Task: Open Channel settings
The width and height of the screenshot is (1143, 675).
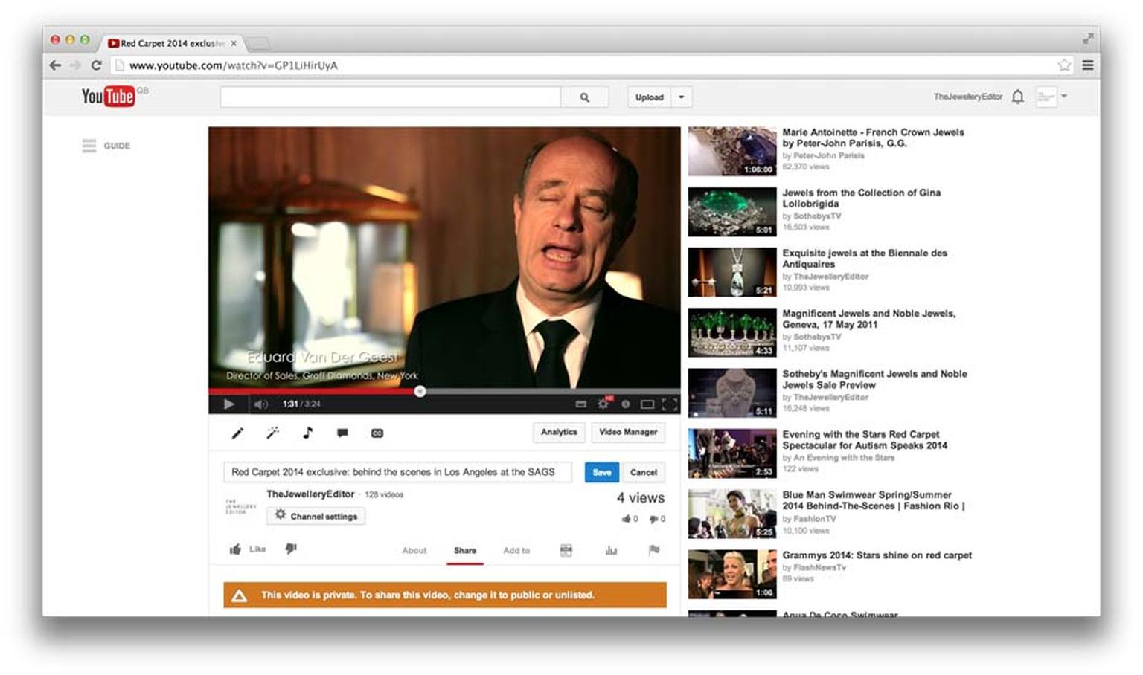Action: coord(316,516)
